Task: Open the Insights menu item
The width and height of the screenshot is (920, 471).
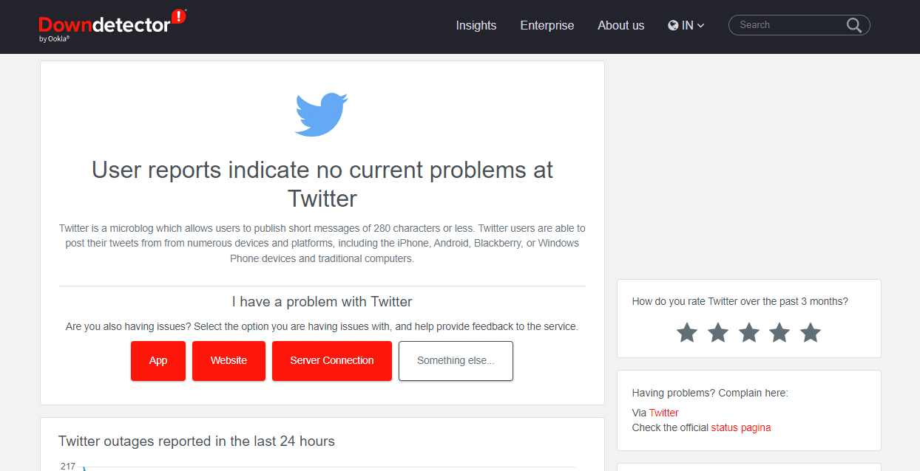Action: click(x=476, y=25)
